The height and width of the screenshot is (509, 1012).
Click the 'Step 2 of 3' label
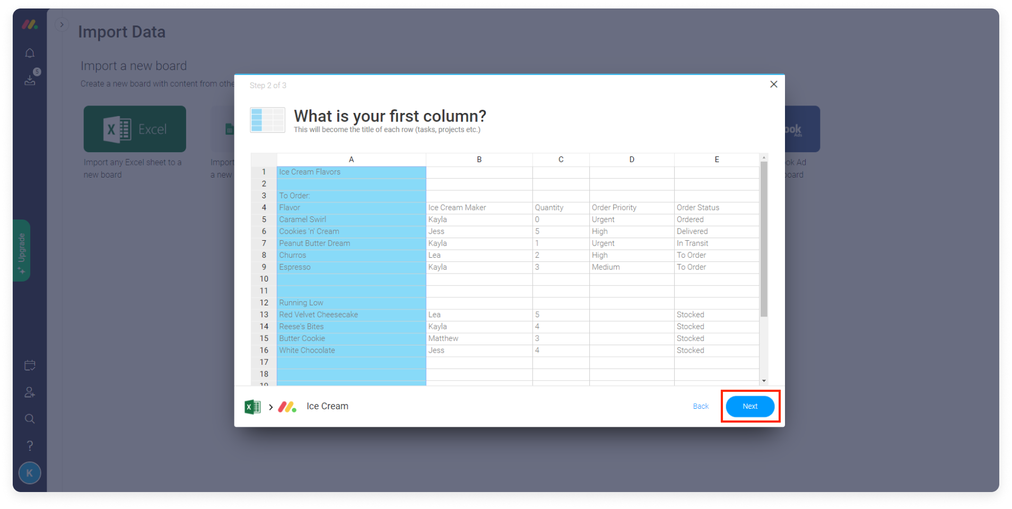coord(268,85)
